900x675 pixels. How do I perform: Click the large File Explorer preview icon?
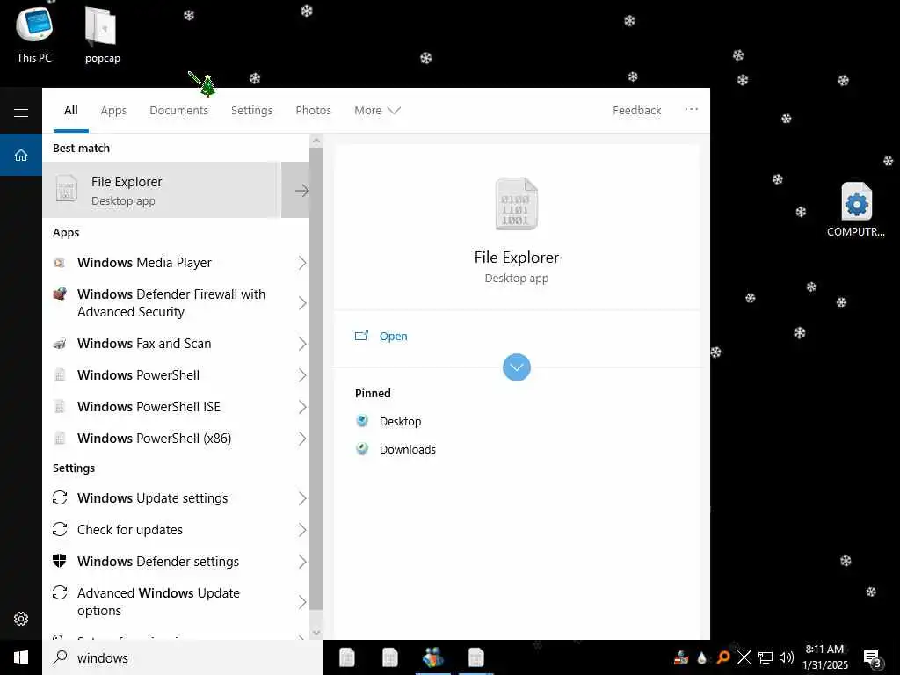[517, 204]
